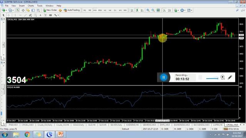Open the search magnifier in toolbar

click(x=238, y=10)
